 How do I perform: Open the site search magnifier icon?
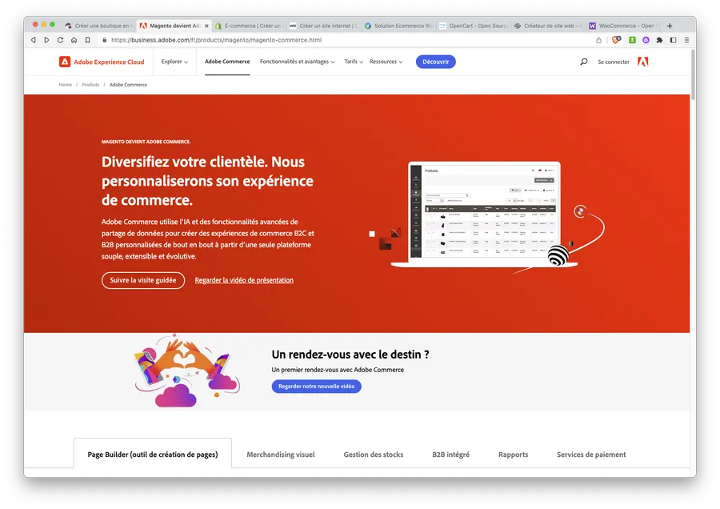coord(584,62)
